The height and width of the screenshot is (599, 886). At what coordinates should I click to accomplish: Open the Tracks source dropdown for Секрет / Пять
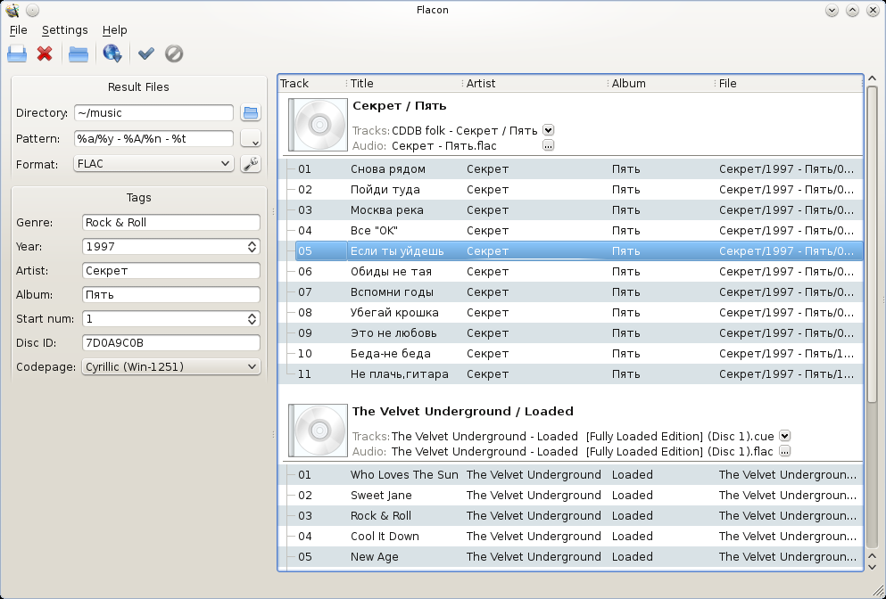548,130
